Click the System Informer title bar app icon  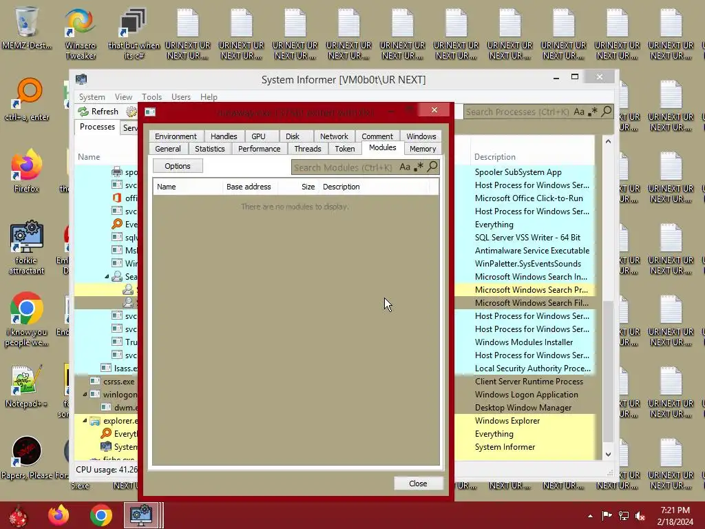point(81,80)
